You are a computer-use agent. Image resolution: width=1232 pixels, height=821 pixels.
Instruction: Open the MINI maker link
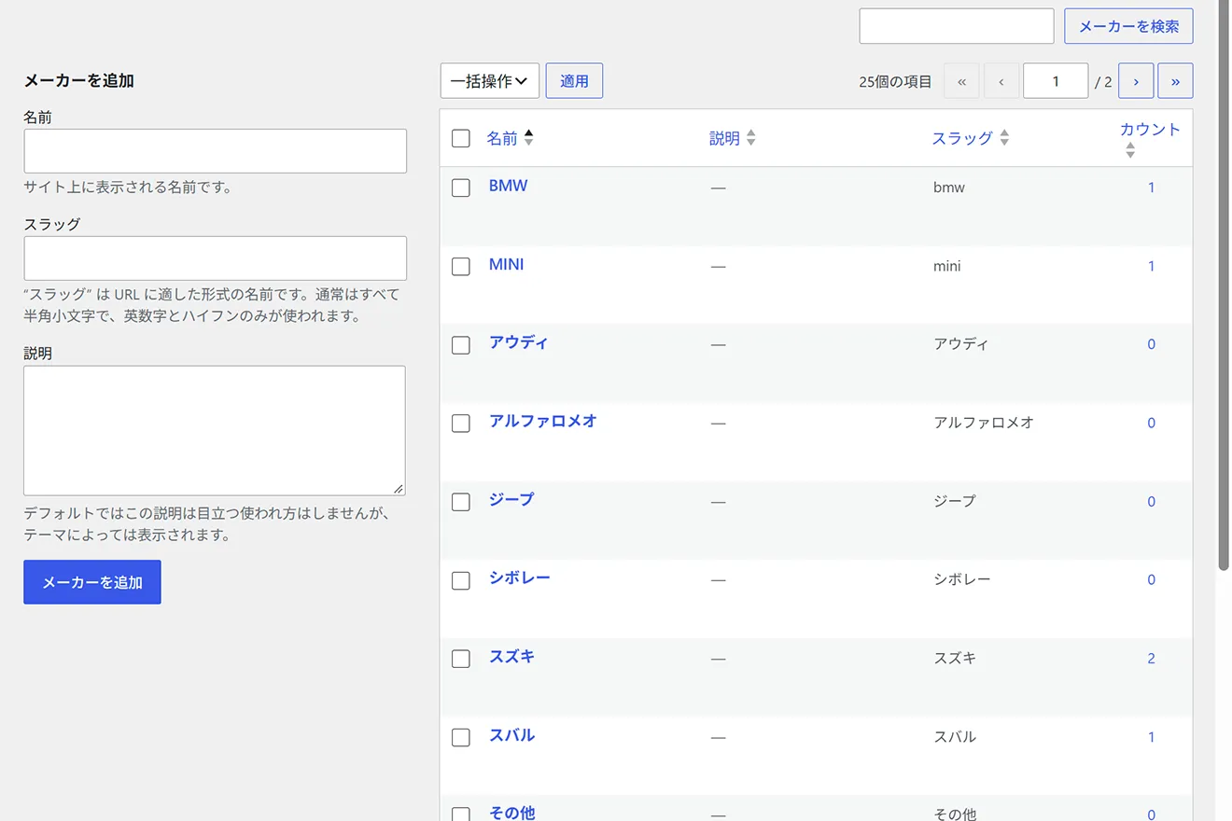click(507, 264)
